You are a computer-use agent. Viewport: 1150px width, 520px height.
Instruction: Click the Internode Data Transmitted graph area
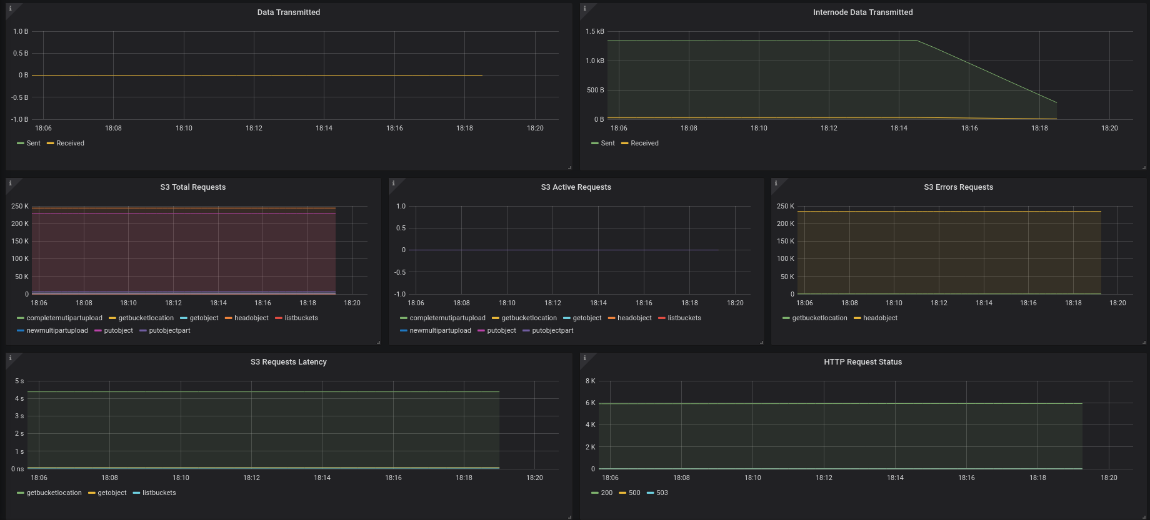(870, 75)
